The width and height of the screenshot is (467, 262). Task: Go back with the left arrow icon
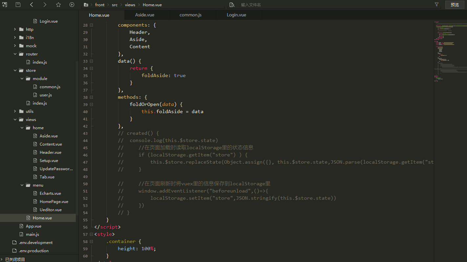point(32,5)
